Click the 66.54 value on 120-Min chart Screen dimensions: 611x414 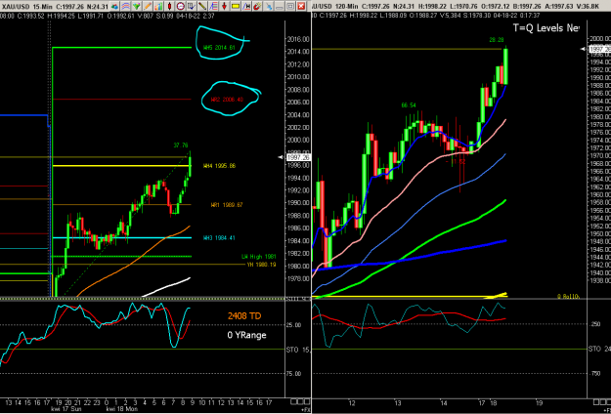[x=409, y=105]
